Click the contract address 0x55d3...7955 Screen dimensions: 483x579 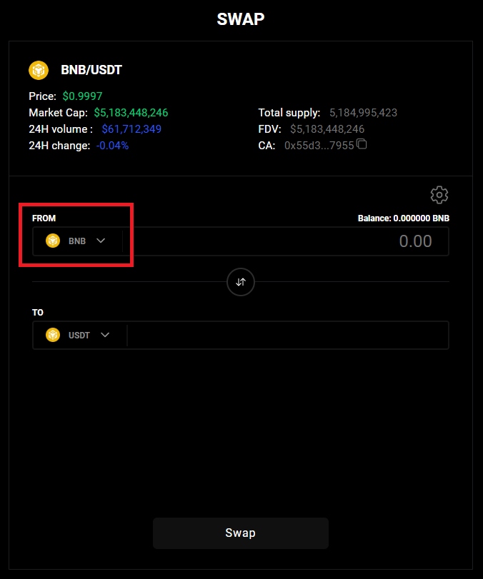pyautogui.click(x=319, y=145)
